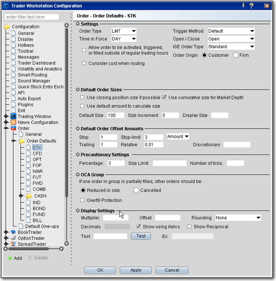Click the Cancel button

pyautogui.click(x=172, y=270)
